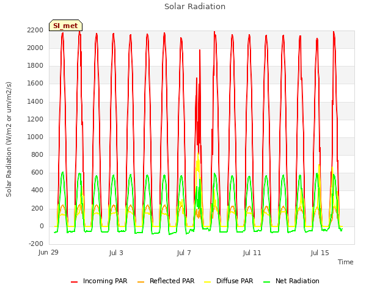Click the 1400 y-axis tick label
391x293 pixels.
click(35, 101)
